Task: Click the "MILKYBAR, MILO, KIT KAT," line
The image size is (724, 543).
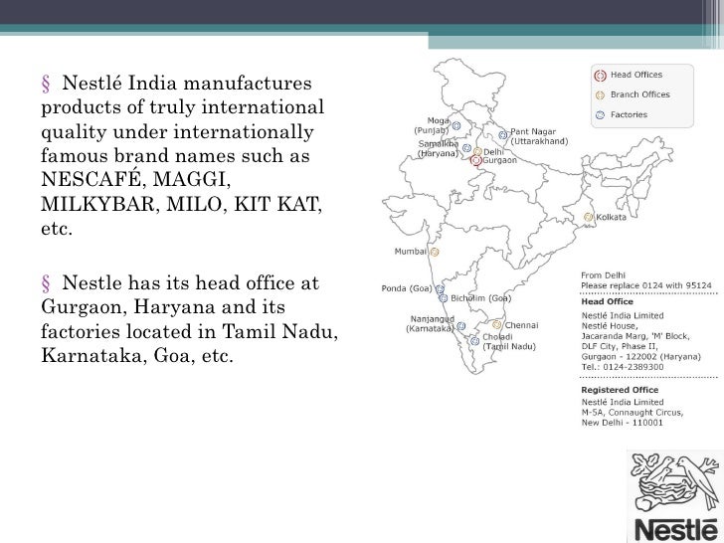Action: coord(181,204)
